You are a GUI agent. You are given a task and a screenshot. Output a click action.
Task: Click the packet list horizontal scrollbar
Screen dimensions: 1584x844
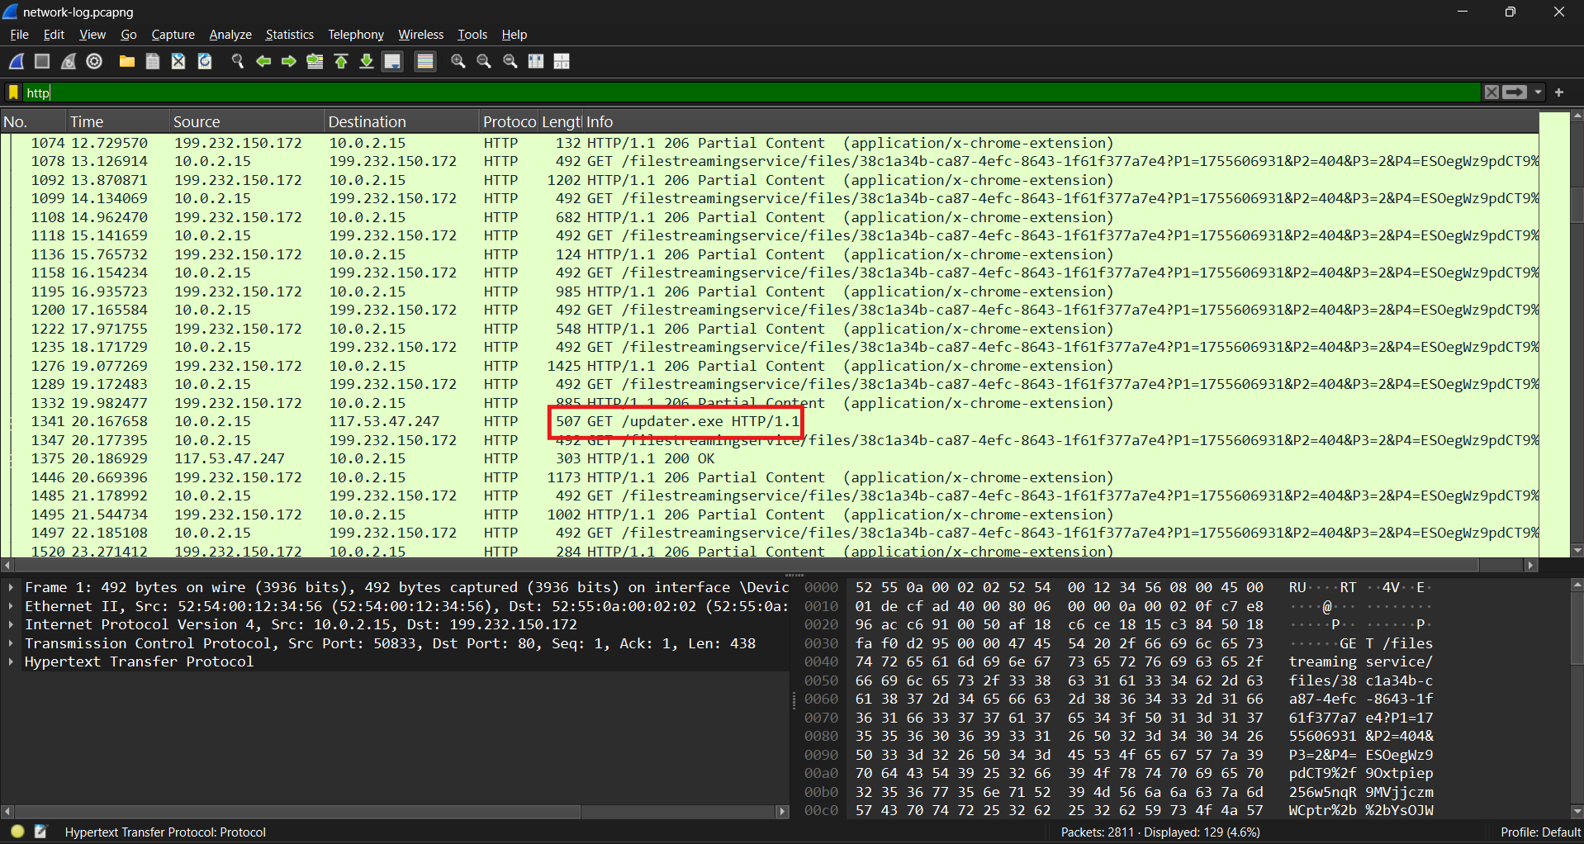click(x=743, y=566)
